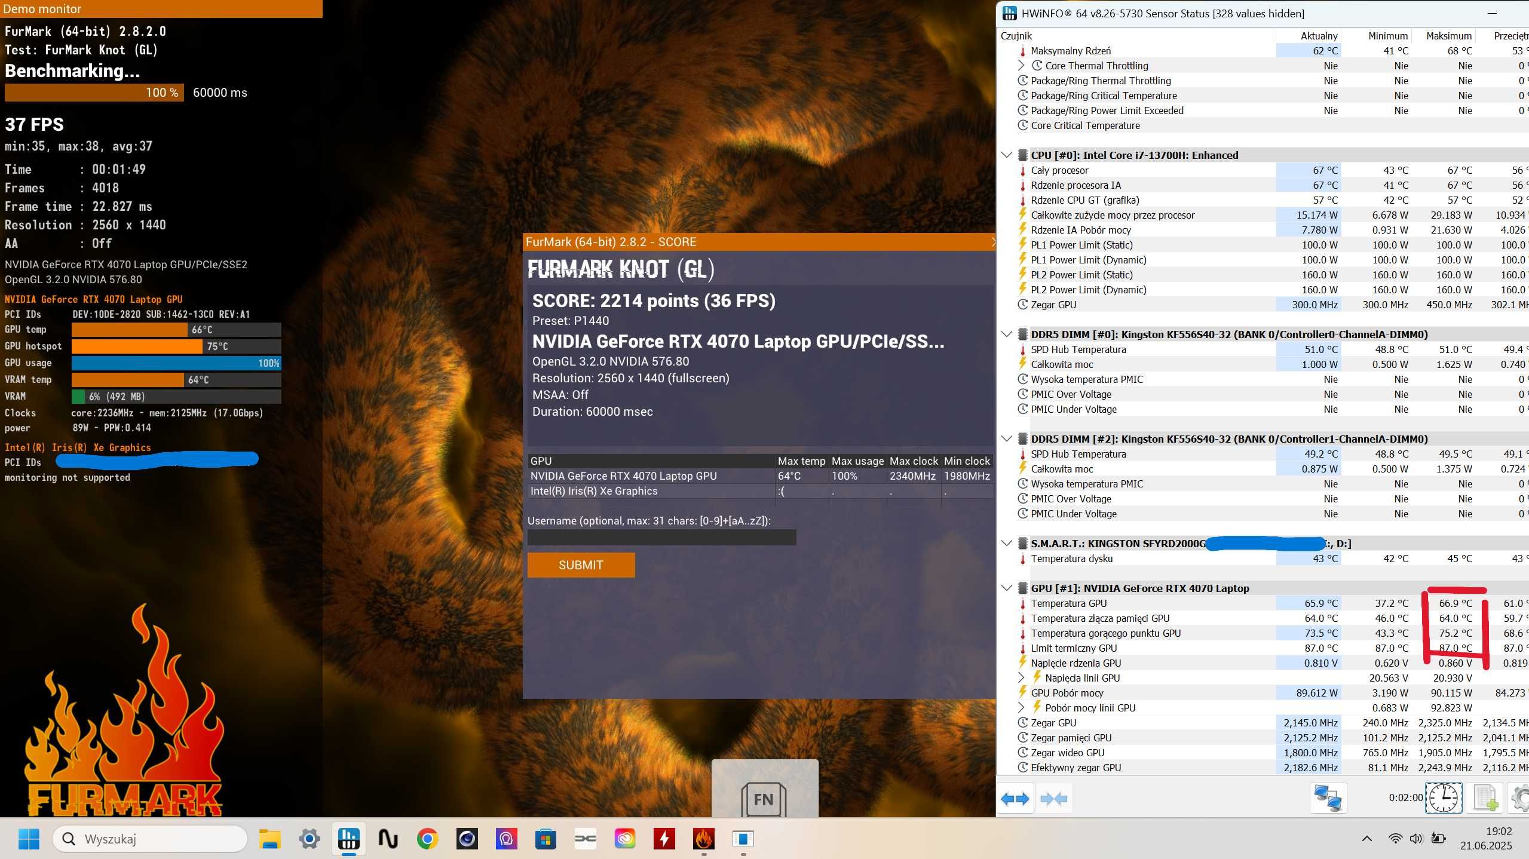Collapse the CPU [#0] Intel Core i7-13700H group
The height and width of the screenshot is (859, 1529).
click(x=1007, y=155)
